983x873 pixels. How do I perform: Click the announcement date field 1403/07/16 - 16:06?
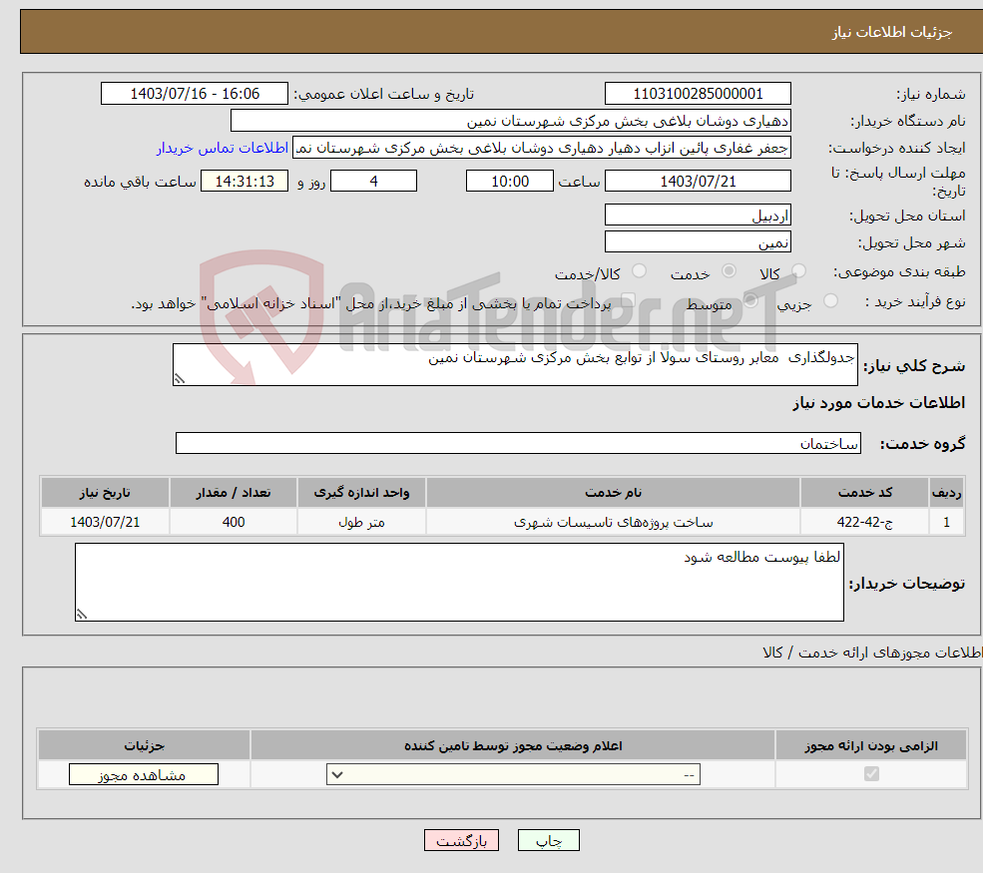pos(195,94)
